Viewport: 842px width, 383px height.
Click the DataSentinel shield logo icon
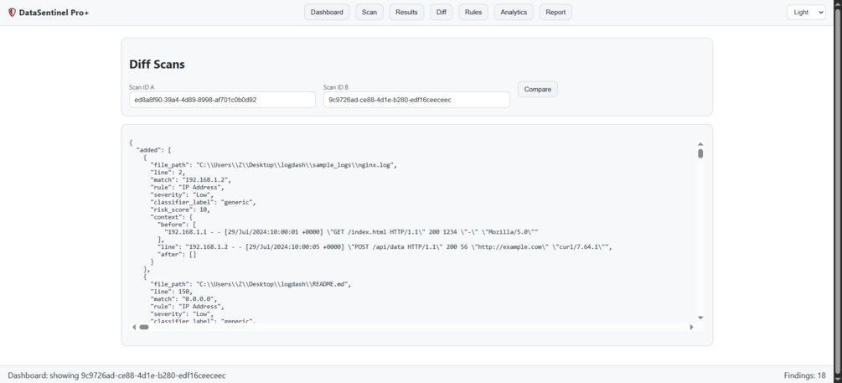[x=12, y=13]
